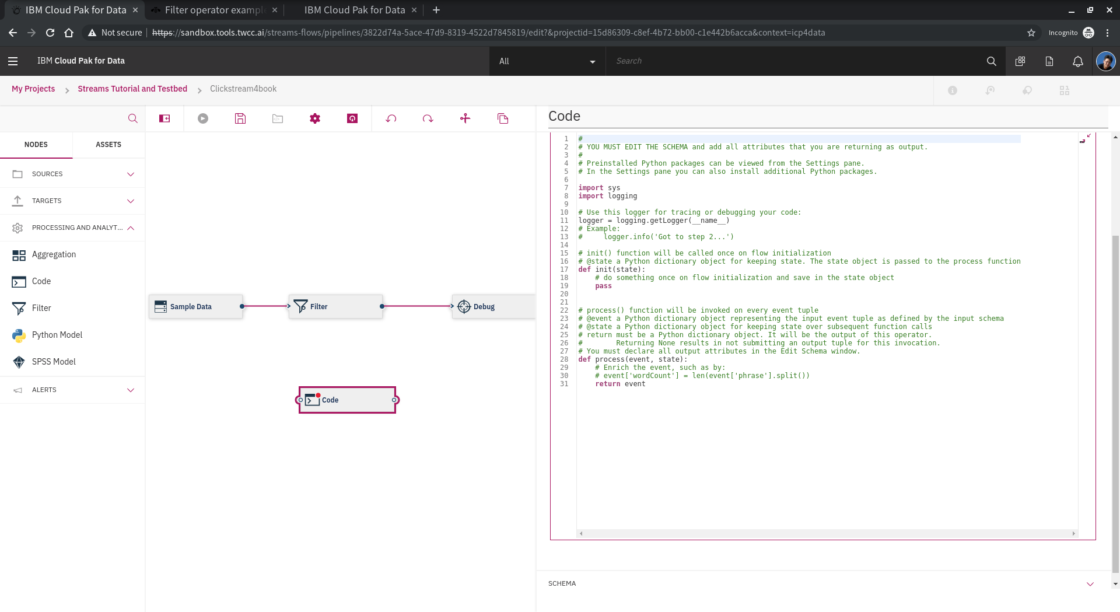Click the browser home button
Image resolution: width=1120 pixels, height=612 pixels.
coord(69,33)
